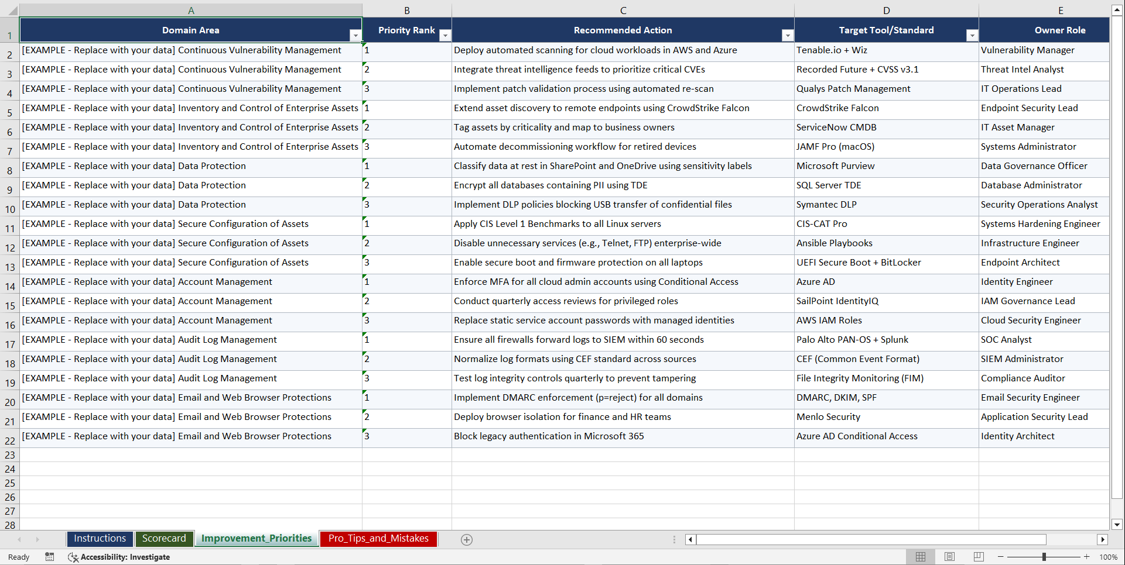Adjust the zoom slider
1125x565 pixels.
click(x=1044, y=556)
